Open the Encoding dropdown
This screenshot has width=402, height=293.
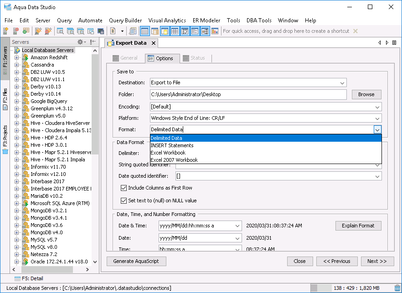tap(377, 107)
